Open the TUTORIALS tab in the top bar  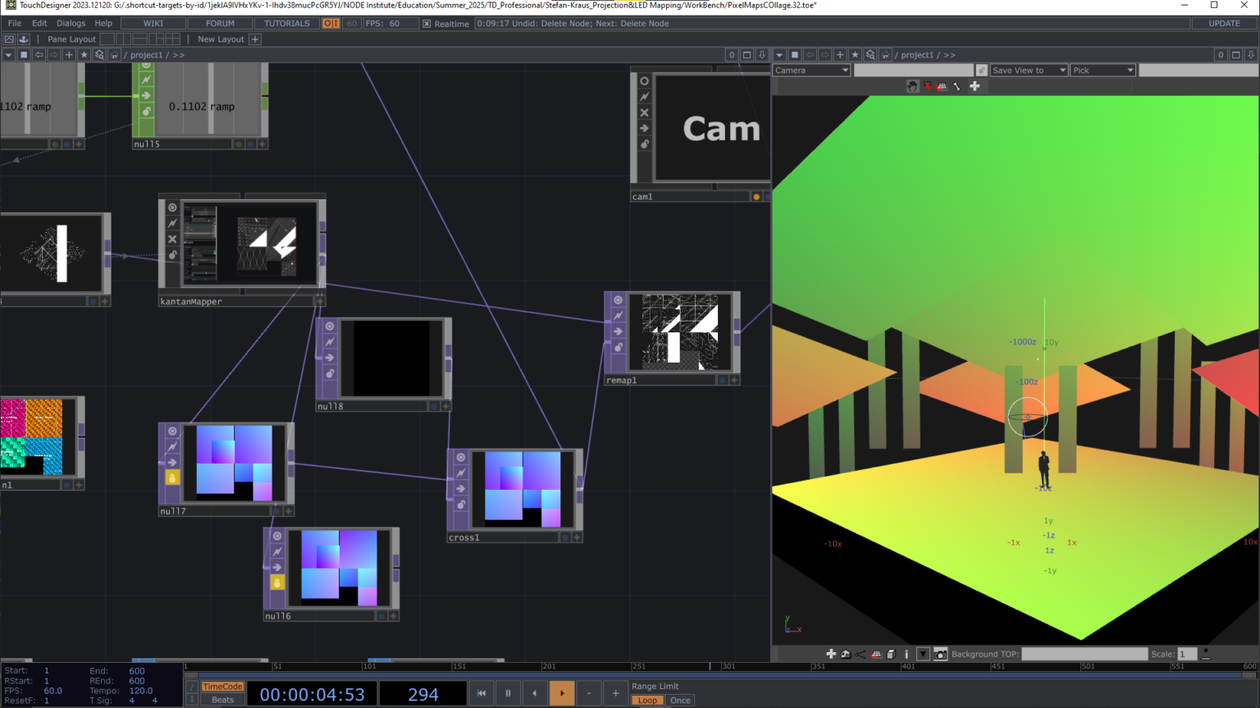286,23
